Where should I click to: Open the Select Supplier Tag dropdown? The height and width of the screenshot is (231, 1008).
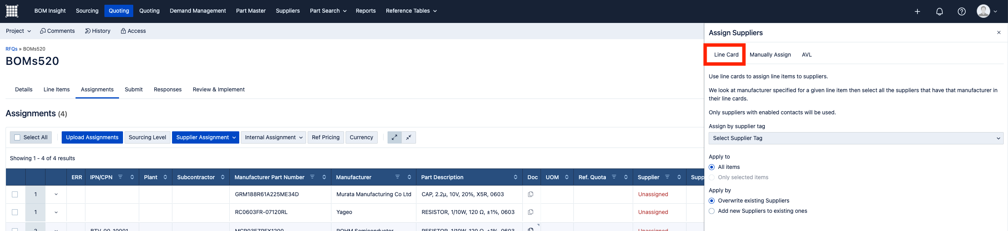[855, 138]
